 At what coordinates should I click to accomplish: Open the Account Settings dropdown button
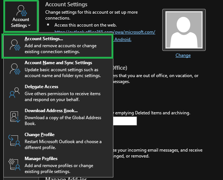point(21,16)
